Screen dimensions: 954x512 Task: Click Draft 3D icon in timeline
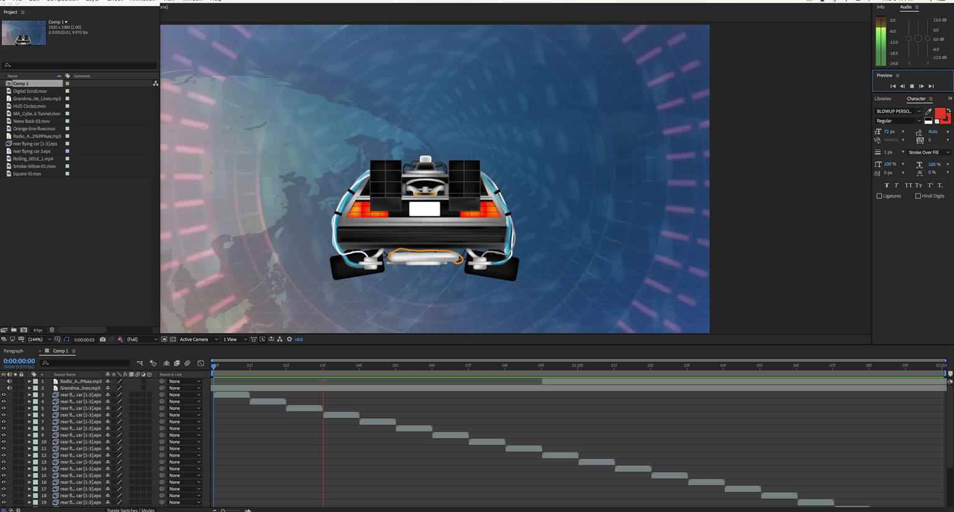(x=153, y=363)
